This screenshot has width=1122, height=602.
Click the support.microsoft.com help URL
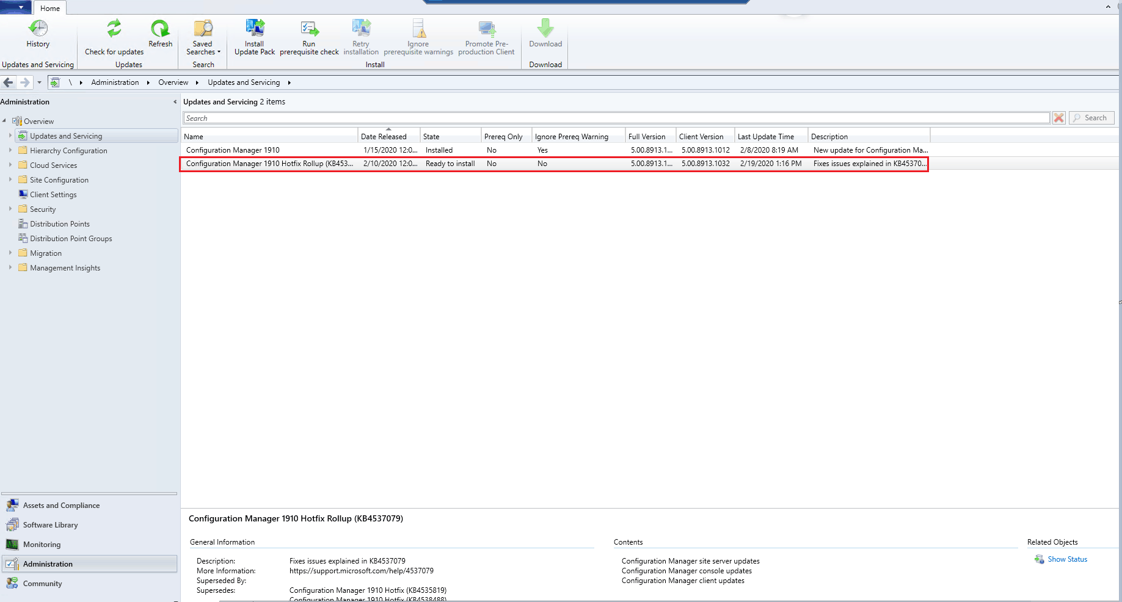click(362, 571)
